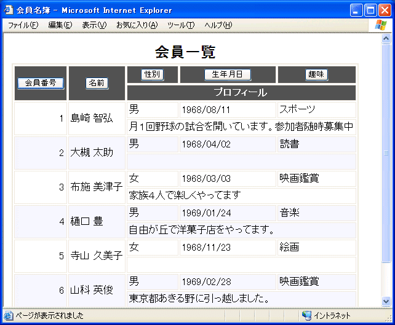The image size is (395, 325).
Task: Click birthdate 1968/04/02
Action: pyautogui.click(x=206, y=144)
